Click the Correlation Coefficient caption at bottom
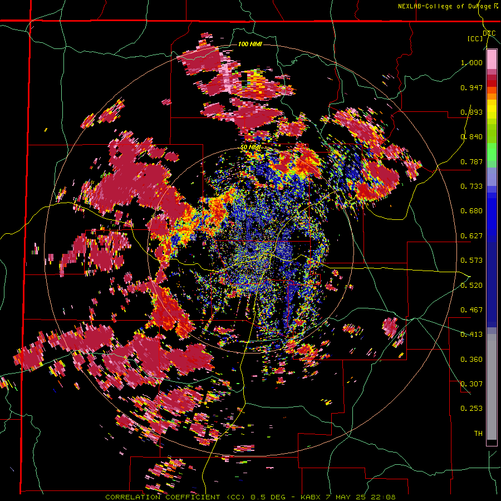Viewport: 501px width, 501px height. coord(250,497)
